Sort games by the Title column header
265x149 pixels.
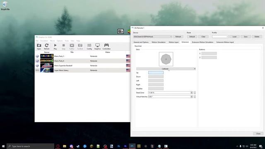(72, 52)
